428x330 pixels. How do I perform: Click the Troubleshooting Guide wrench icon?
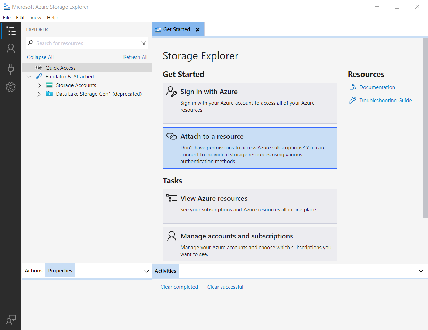[x=352, y=100]
